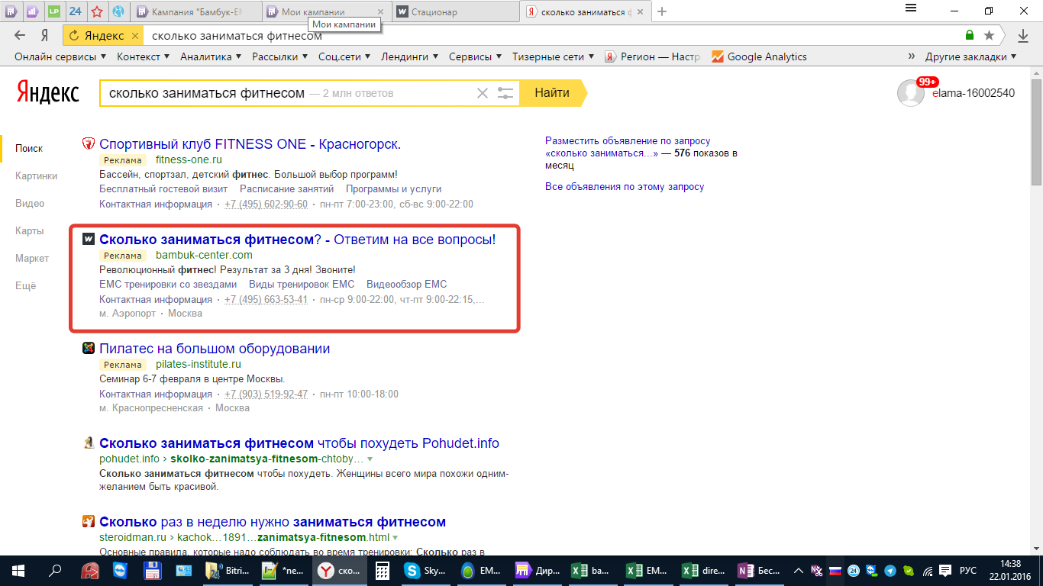Bookmark this page with the star icon
This screenshot has height=586, width=1043.
click(990, 35)
